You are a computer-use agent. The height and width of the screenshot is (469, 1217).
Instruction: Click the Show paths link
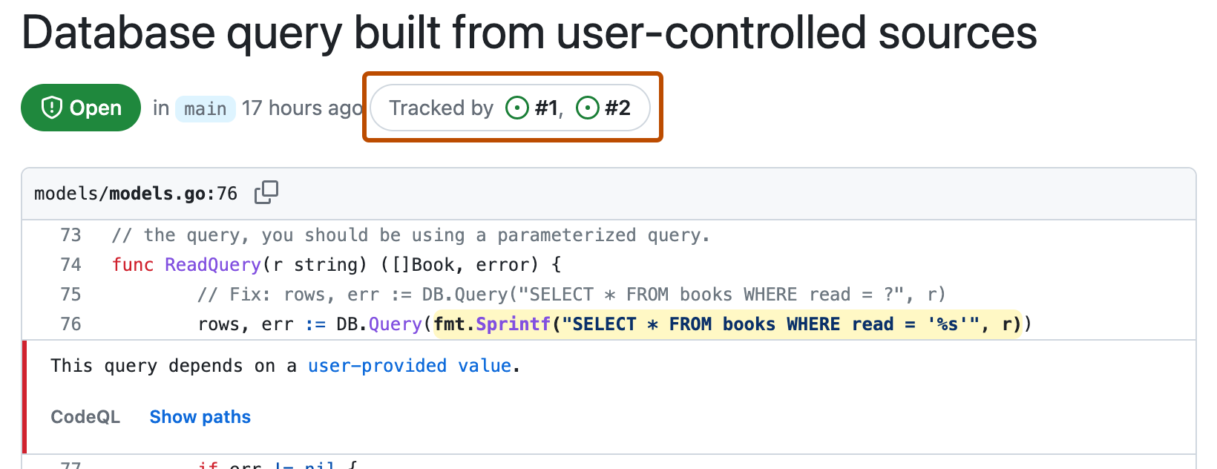coord(200,416)
